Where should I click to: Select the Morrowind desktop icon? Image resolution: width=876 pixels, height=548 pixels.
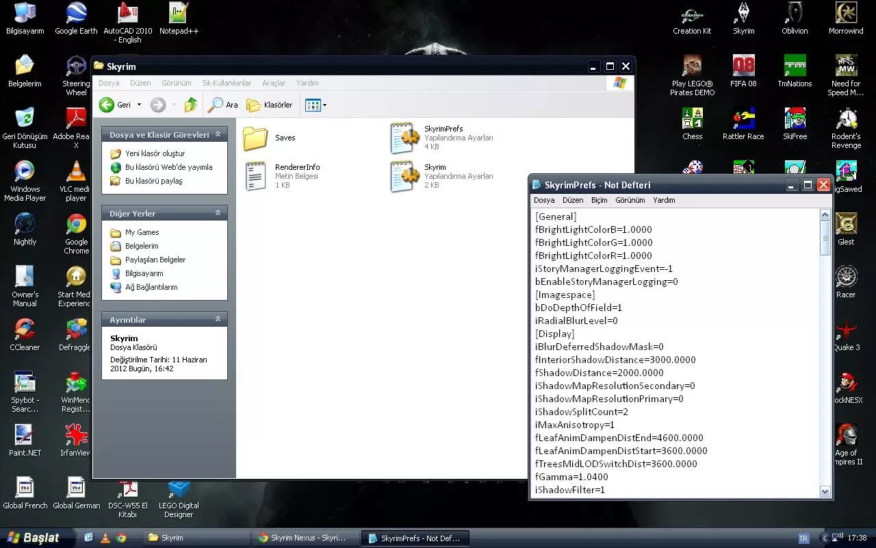(846, 18)
